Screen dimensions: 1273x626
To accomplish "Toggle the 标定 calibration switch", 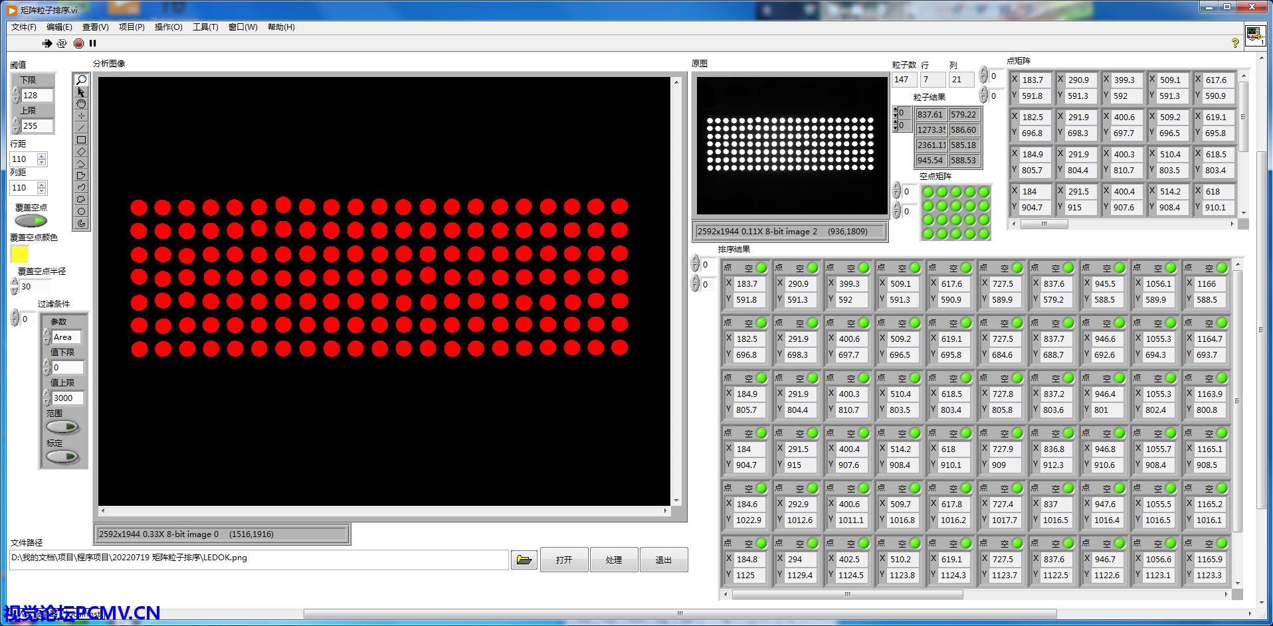I will coord(62,457).
